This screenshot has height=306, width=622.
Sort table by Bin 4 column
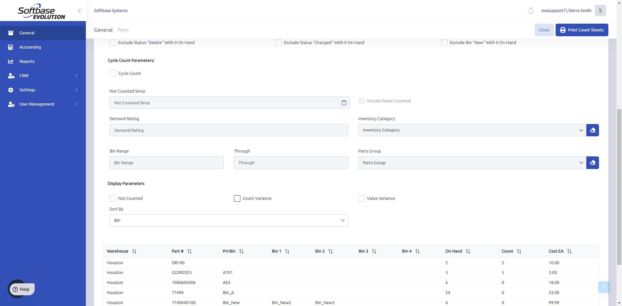(417, 251)
